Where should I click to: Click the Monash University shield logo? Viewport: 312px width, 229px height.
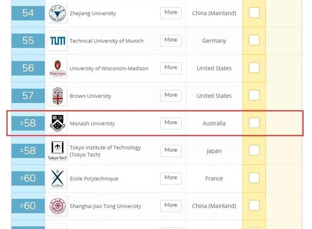click(58, 124)
